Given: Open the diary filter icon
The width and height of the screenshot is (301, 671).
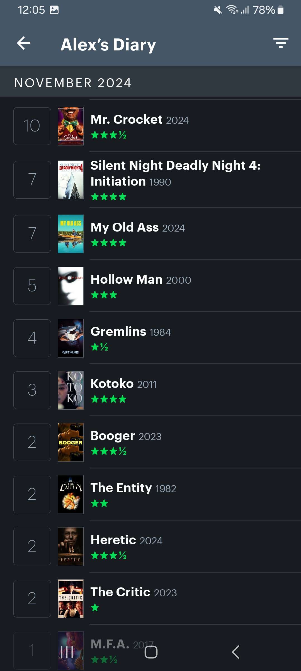Looking at the screenshot, I should click(x=281, y=43).
